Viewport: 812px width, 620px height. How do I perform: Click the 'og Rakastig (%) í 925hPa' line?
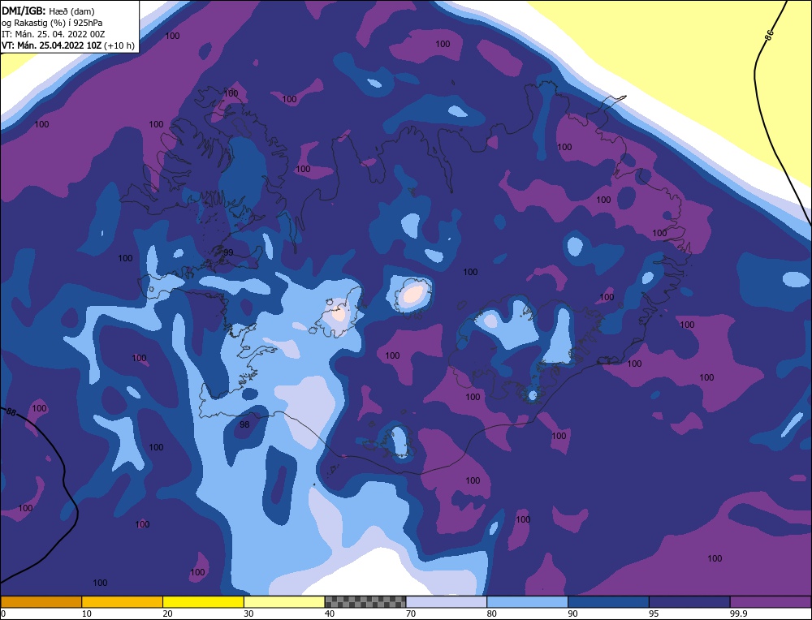pos(52,23)
